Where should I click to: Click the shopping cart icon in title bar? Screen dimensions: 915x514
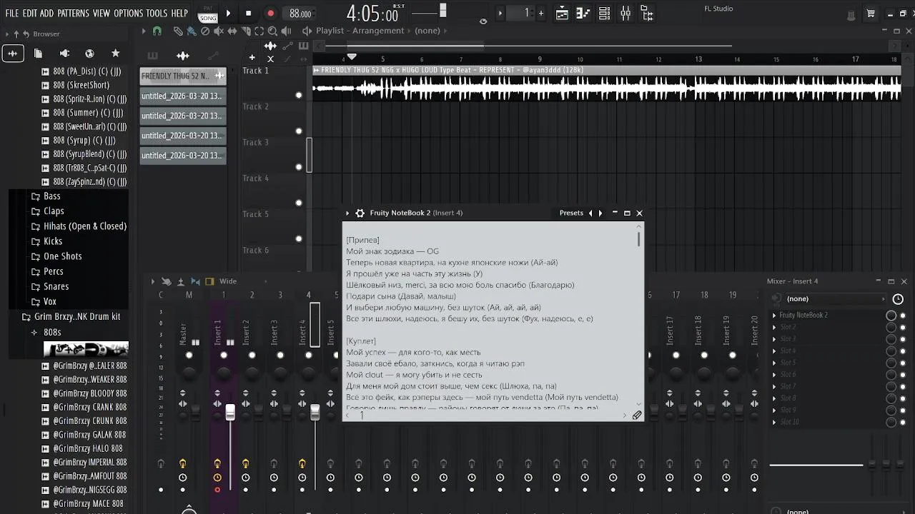click(x=871, y=14)
